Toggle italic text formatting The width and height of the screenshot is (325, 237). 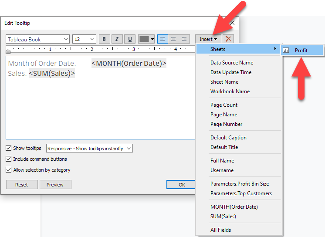(x=117, y=39)
